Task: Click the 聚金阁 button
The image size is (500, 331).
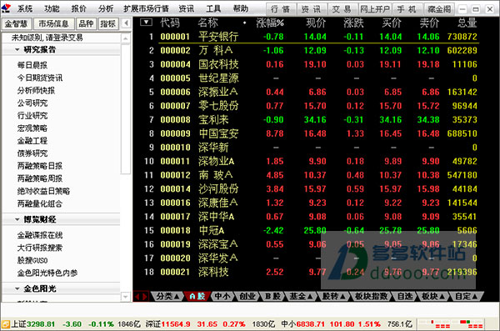Action: click(439, 9)
